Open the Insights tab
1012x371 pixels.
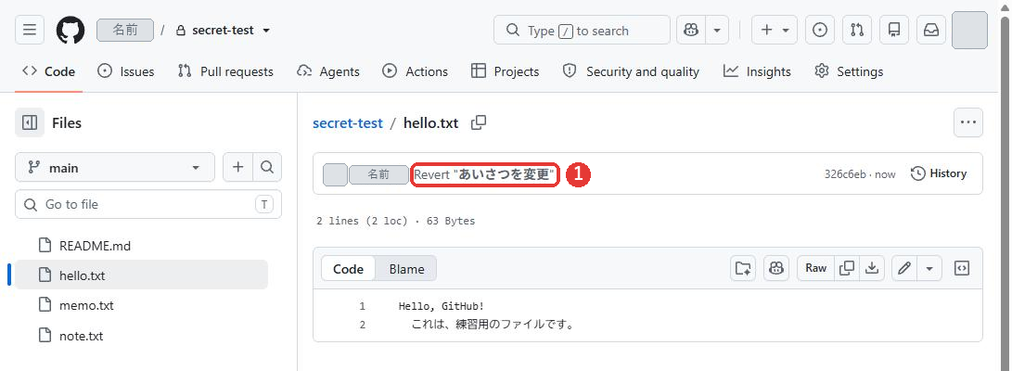pyautogui.click(x=757, y=71)
